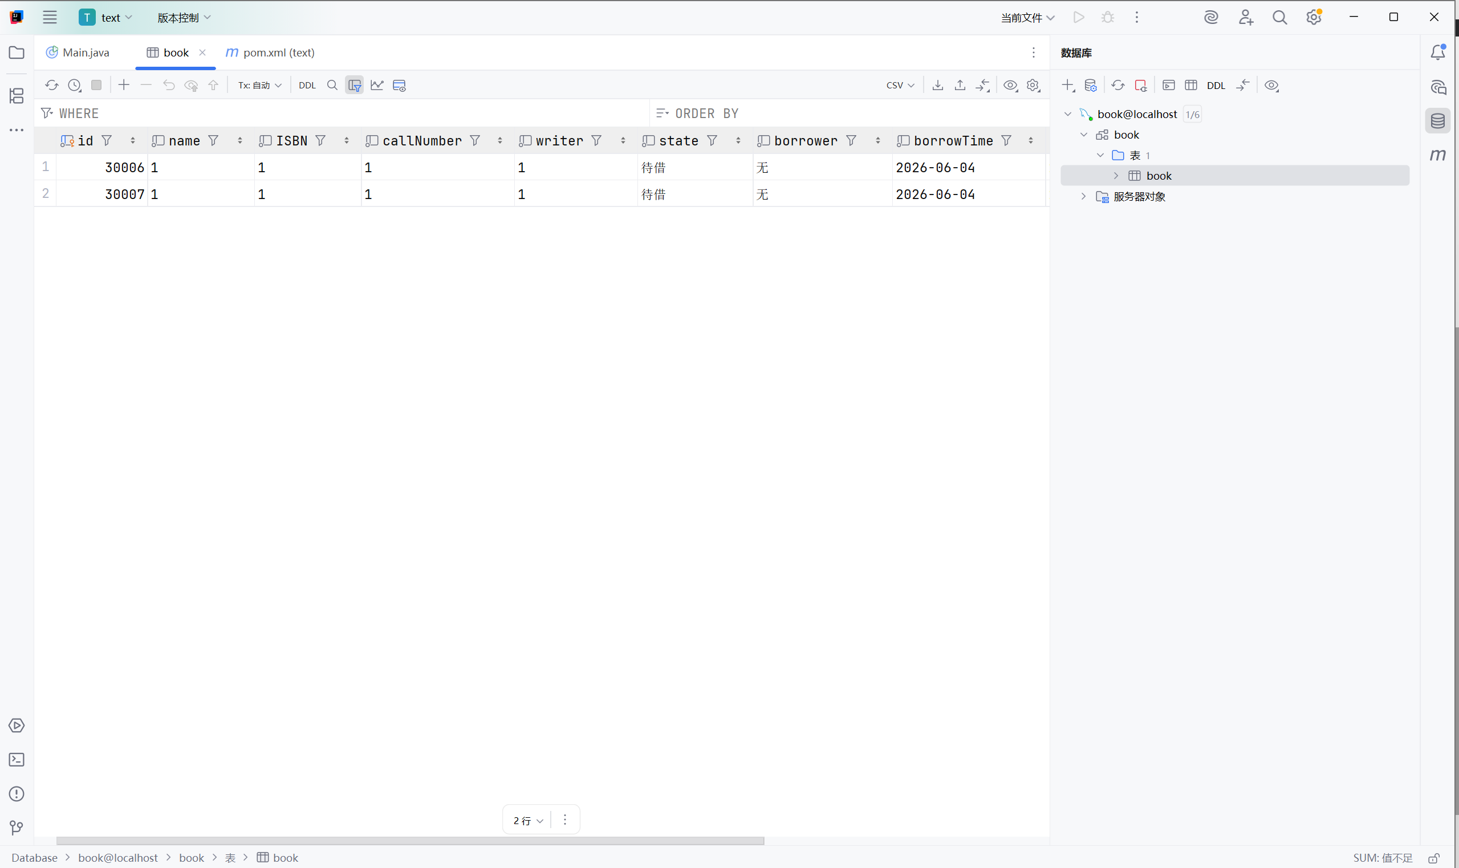Open the Database tool window sidebar icon
This screenshot has height=868, width=1459.
coord(1438,121)
